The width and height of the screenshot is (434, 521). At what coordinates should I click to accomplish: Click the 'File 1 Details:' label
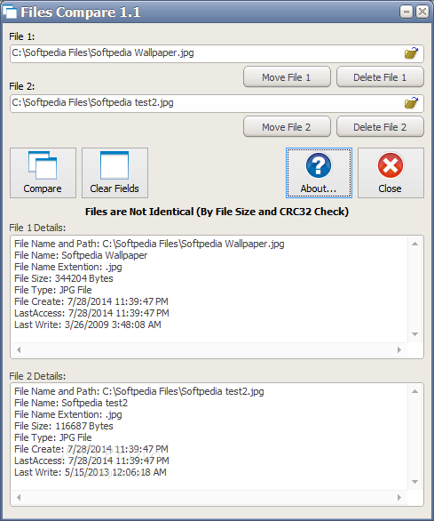click(37, 228)
